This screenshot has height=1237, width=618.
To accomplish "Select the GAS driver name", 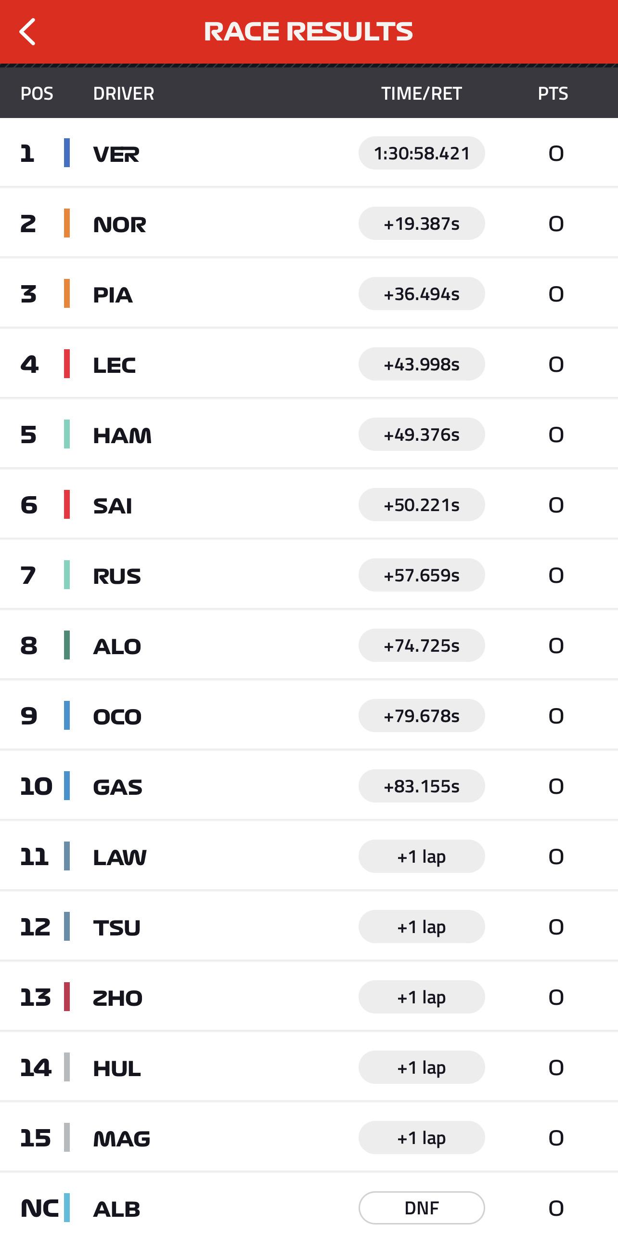I will (x=117, y=787).
